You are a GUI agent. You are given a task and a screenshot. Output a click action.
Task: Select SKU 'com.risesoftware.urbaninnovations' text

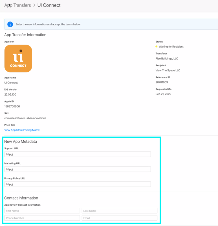25,118
